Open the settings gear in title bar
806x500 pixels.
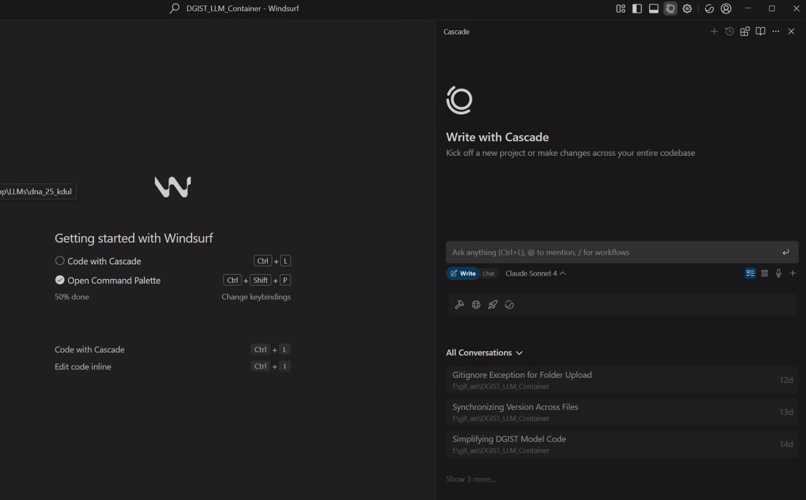687,8
